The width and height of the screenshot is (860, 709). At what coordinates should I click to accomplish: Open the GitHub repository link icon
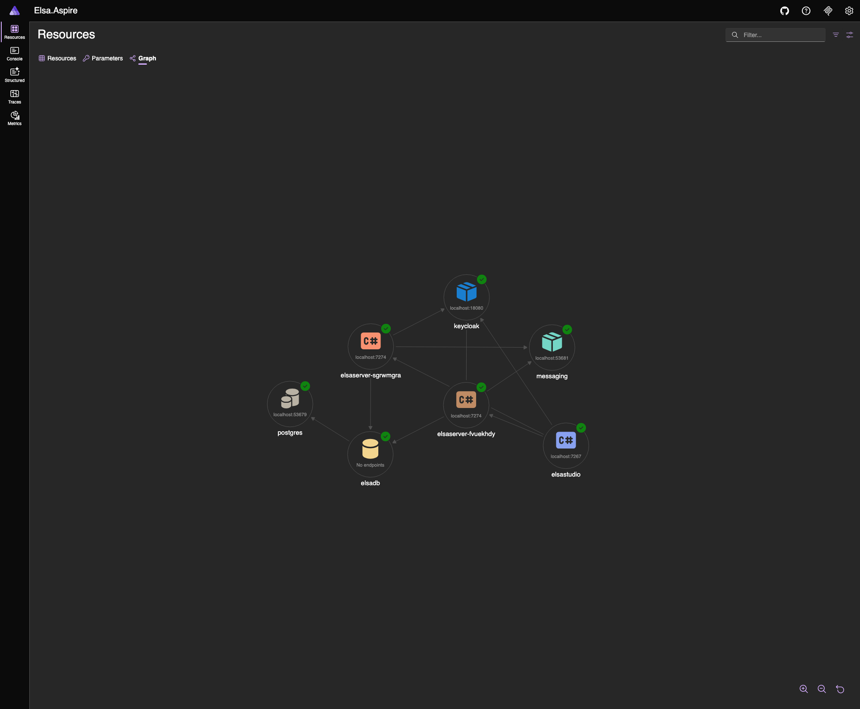click(x=785, y=11)
